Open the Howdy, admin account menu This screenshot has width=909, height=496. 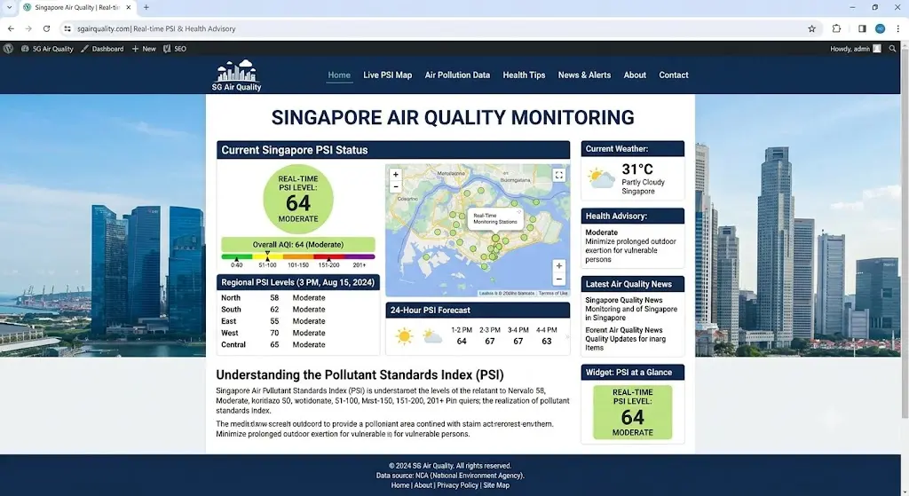pos(855,49)
